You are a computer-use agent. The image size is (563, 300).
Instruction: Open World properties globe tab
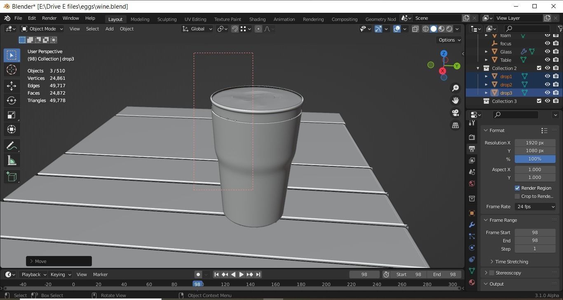472,184
